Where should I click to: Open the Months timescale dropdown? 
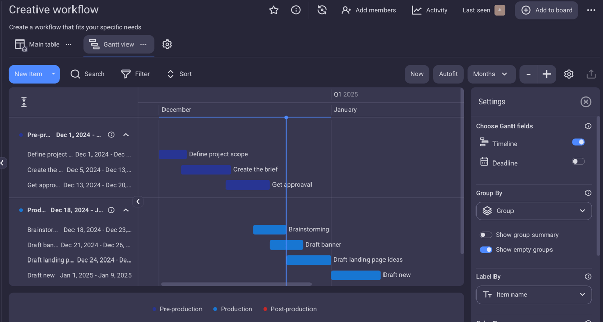[490, 74]
